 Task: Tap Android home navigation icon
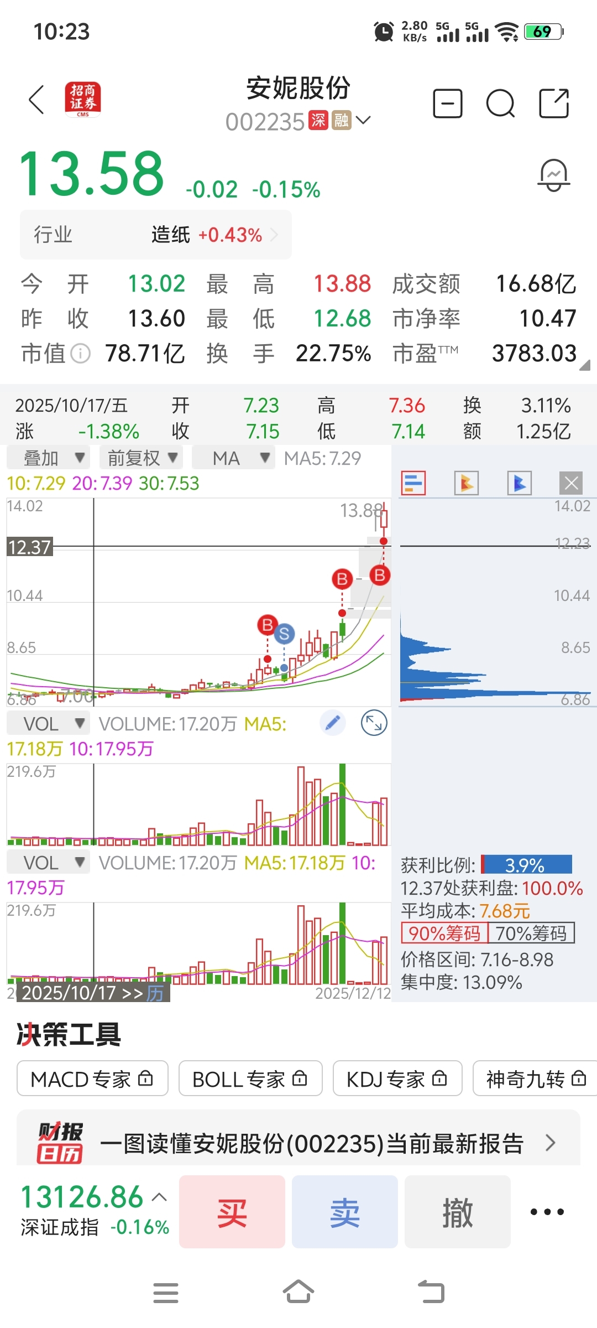[x=298, y=1292]
